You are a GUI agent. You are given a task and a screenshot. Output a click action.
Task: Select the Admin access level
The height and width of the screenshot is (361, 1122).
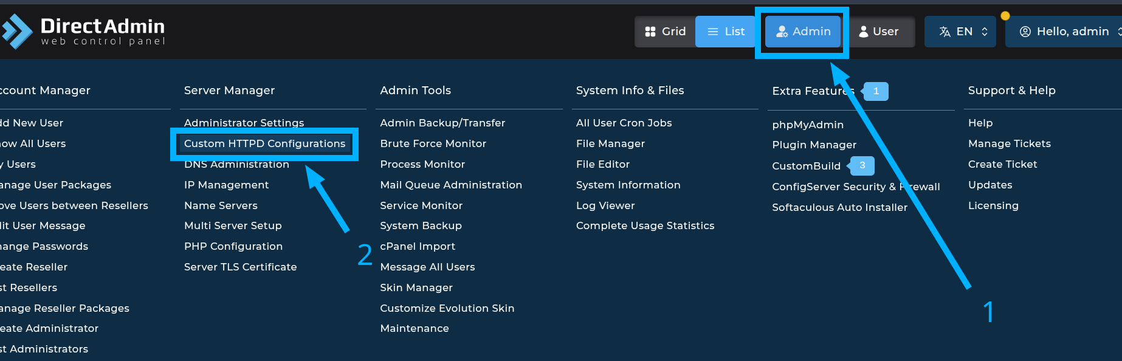(x=803, y=32)
